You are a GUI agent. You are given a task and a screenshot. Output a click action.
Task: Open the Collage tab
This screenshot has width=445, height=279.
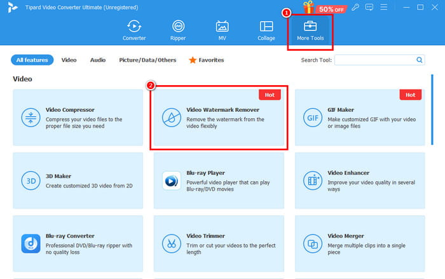click(266, 30)
